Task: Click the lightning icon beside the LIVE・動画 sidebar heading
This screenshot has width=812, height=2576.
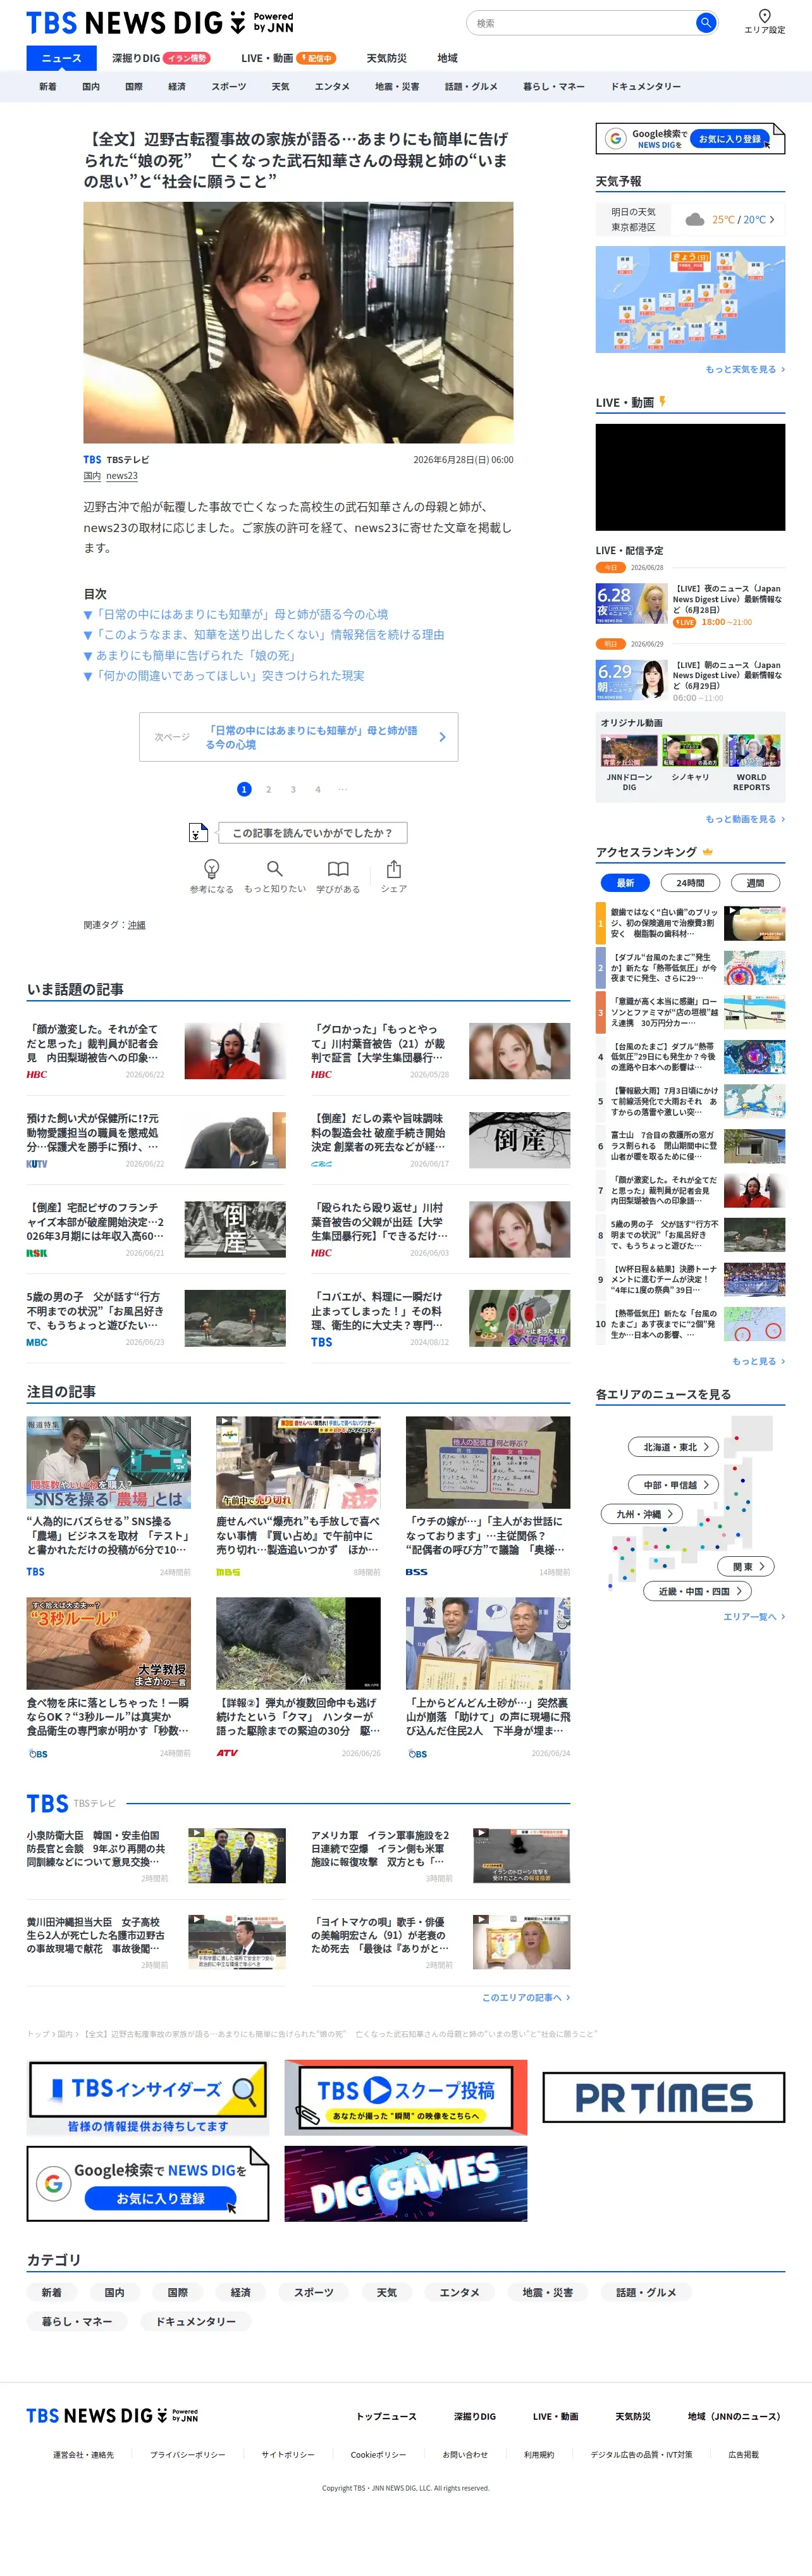Action: [662, 402]
